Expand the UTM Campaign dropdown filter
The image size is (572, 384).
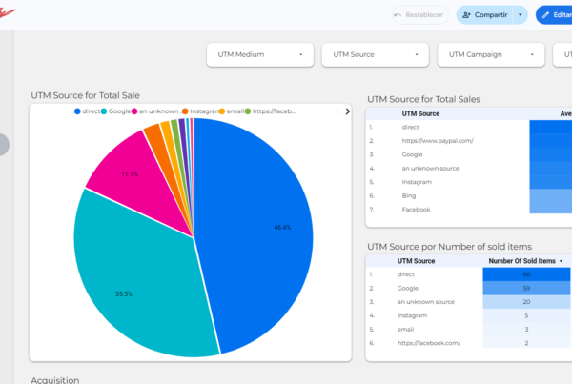pyautogui.click(x=491, y=54)
